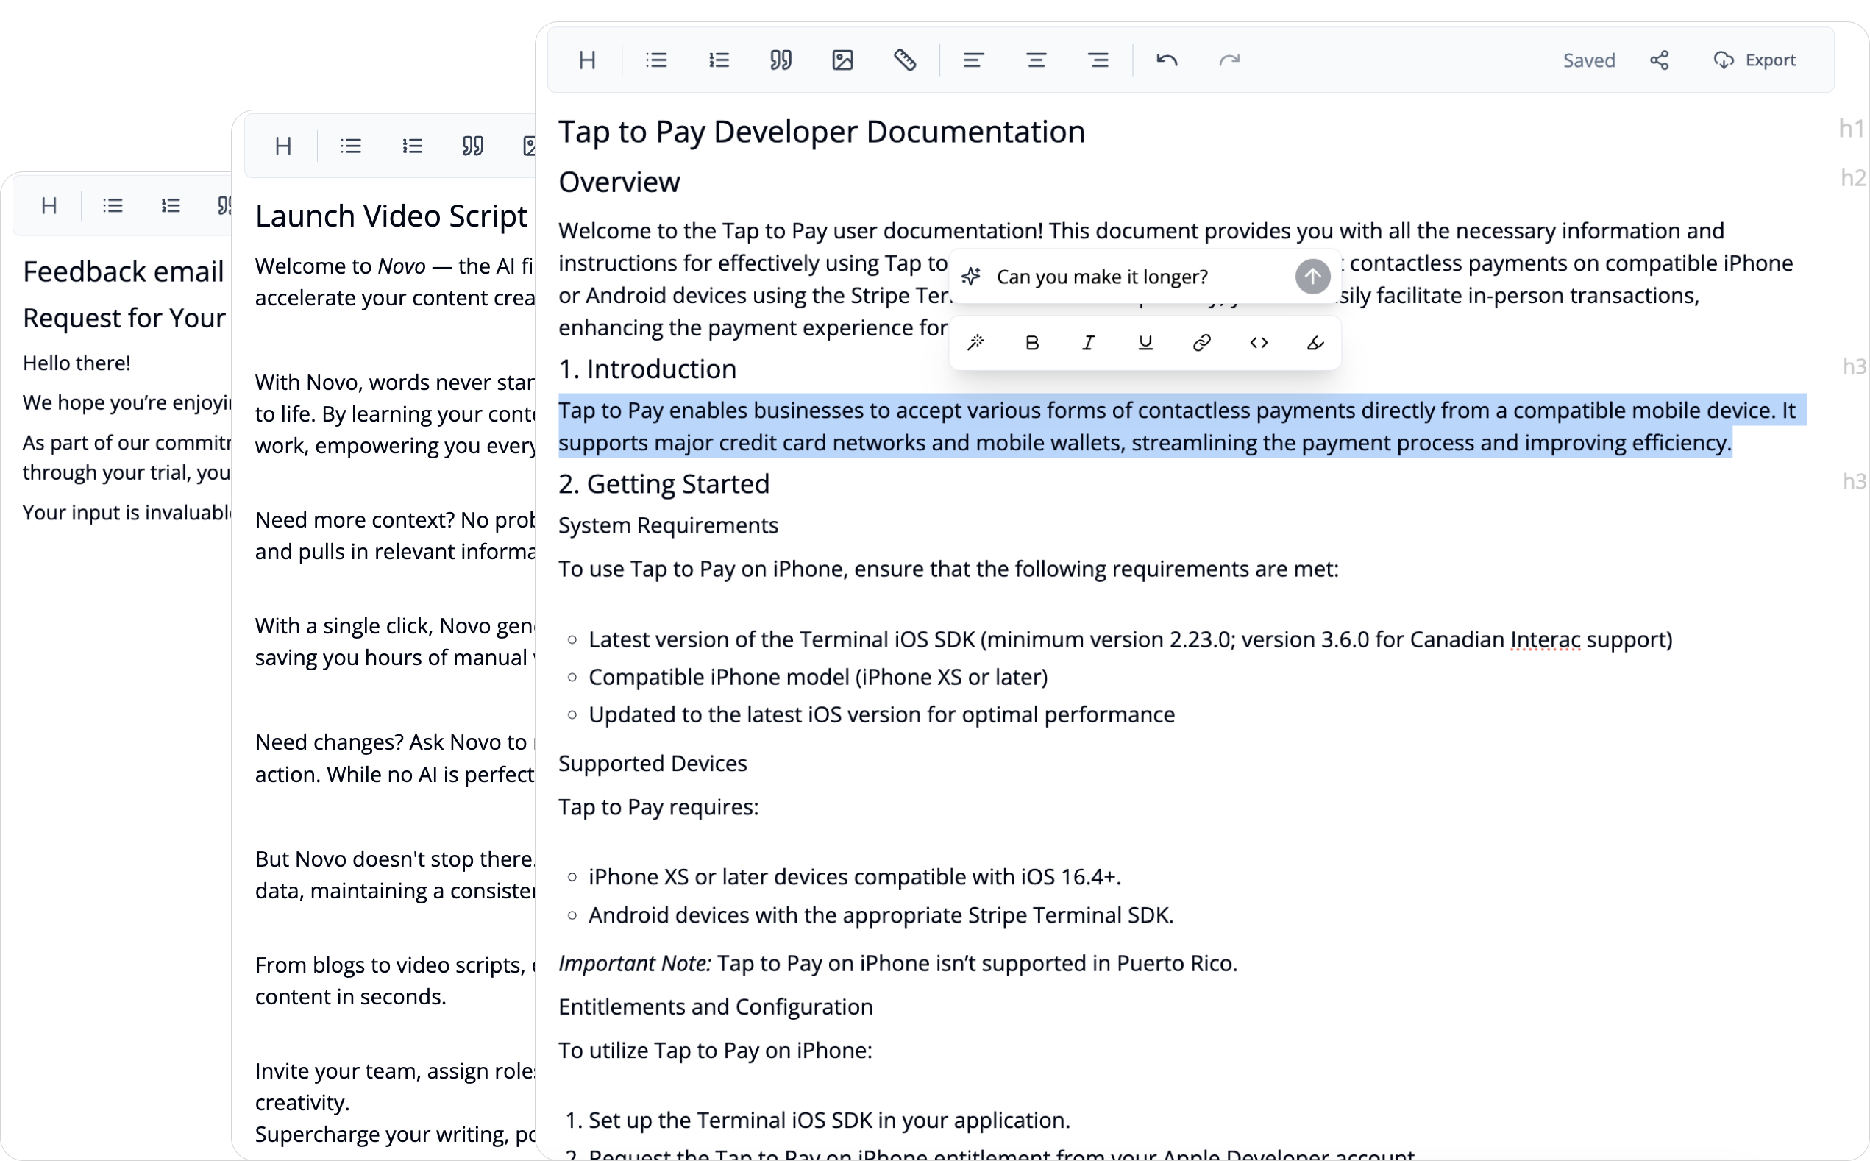This screenshot has width=1870, height=1161.
Task: Jump to the h3 marker beside '1. Introduction'
Action: (1855, 366)
